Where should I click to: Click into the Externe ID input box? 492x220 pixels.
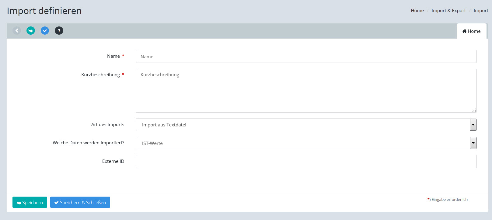click(x=306, y=162)
